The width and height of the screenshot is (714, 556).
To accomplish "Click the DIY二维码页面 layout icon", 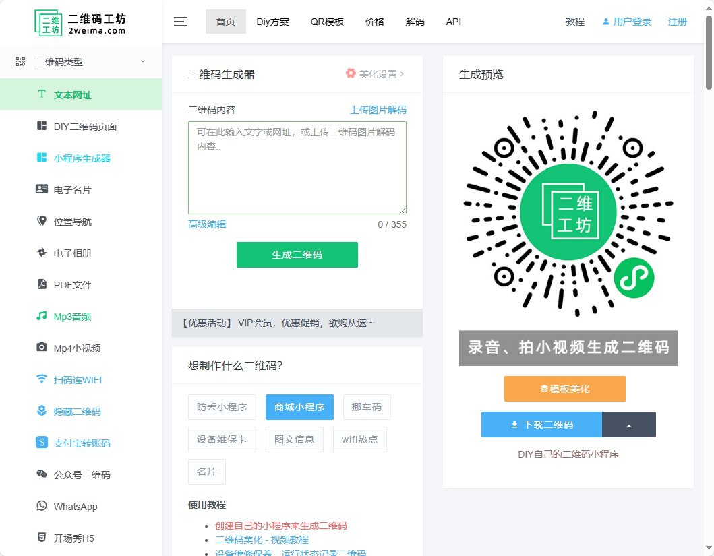I will pos(41,125).
